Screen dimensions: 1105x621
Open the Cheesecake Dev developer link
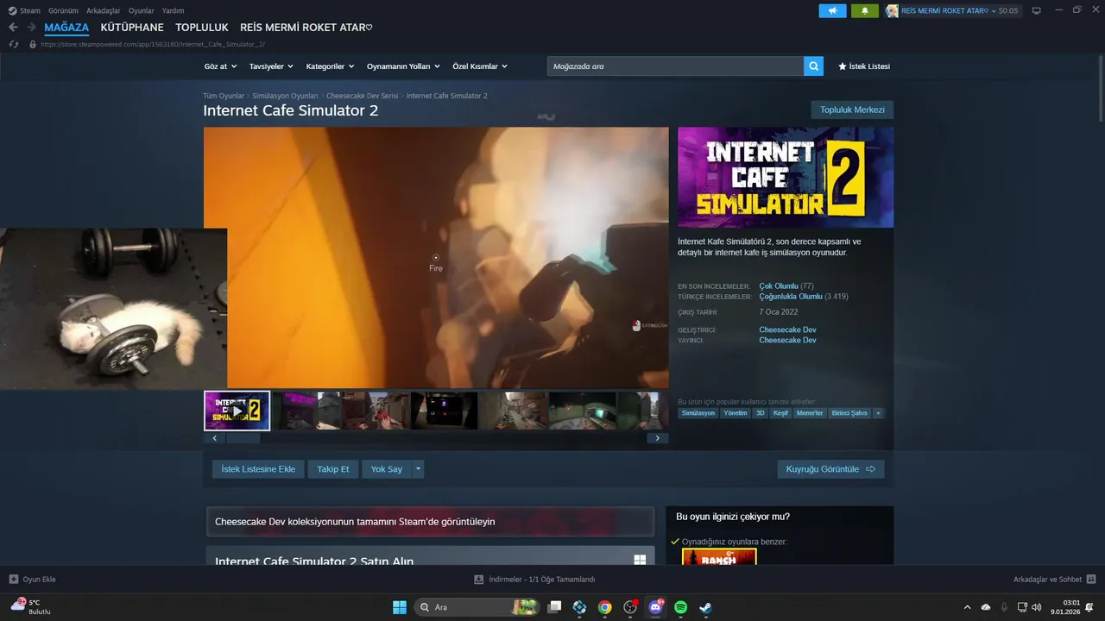point(787,329)
